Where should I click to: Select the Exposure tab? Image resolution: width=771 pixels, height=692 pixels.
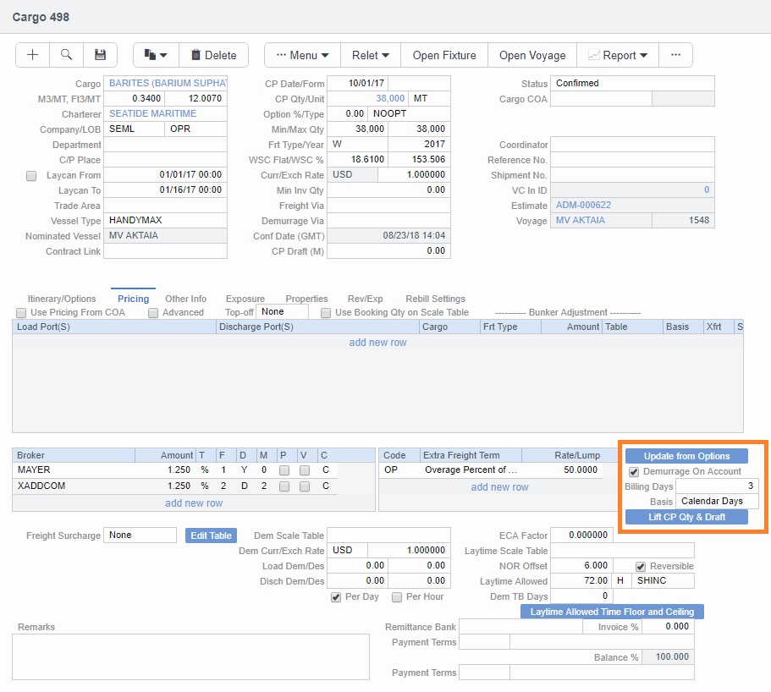[x=245, y=299]
